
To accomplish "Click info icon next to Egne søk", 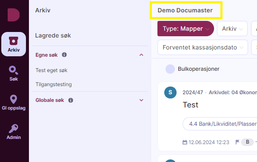I will click(x=64, y=55).
